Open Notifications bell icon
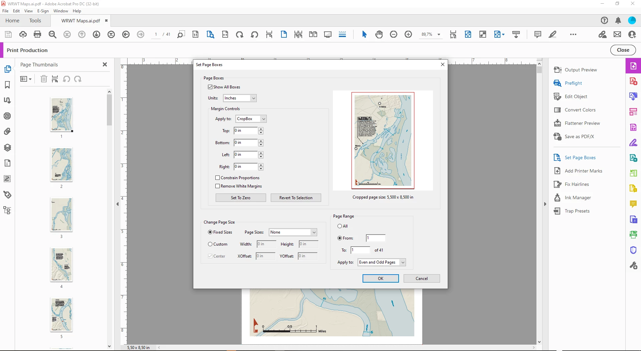 click(618, 20)
